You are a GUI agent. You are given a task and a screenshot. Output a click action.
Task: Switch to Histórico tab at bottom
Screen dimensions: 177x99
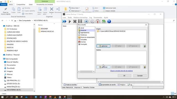tap(122, 85)
